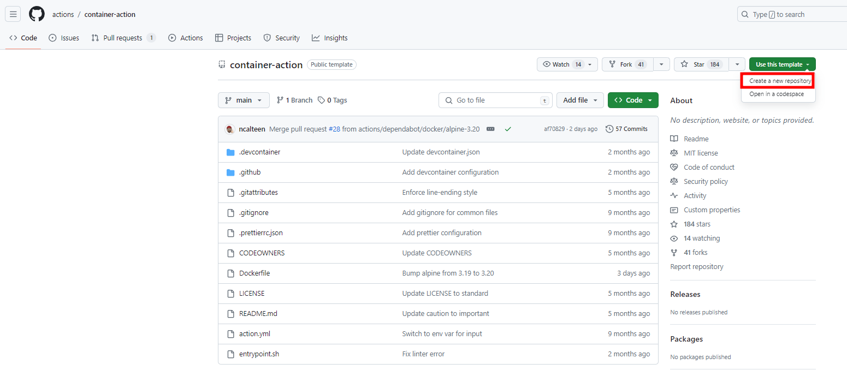Viewport: 847px width, 370px height.
Task: Click the 14 watching eye icon
Action: coord(674,238)
